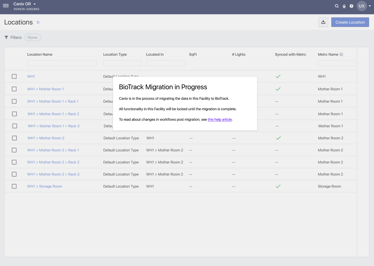Select checkbox for WH1 > Mother Room 1
This screenshot has height=266, width=374.
click(14, 89)
